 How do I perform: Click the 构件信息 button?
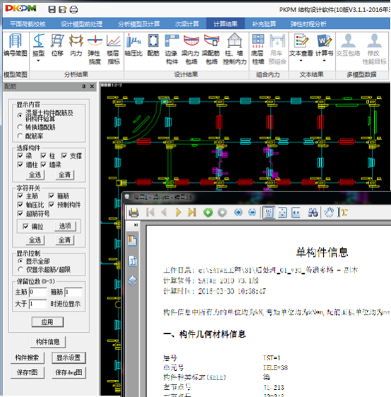tap(48, 342)
